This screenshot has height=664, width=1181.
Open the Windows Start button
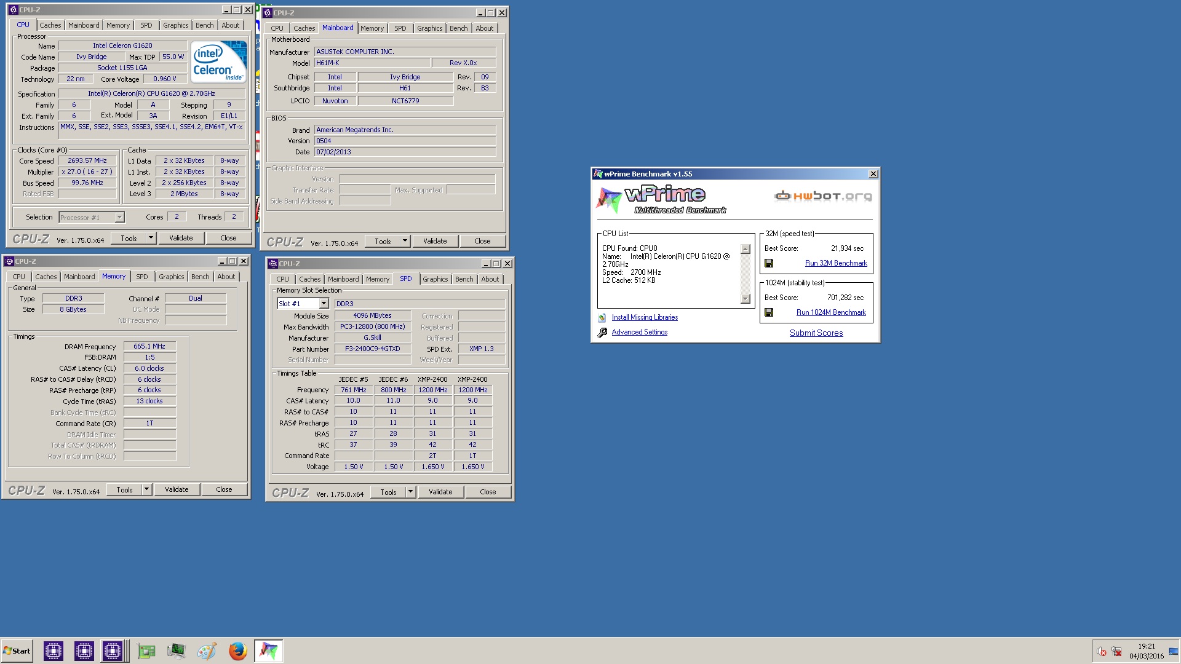click(17, 650)
